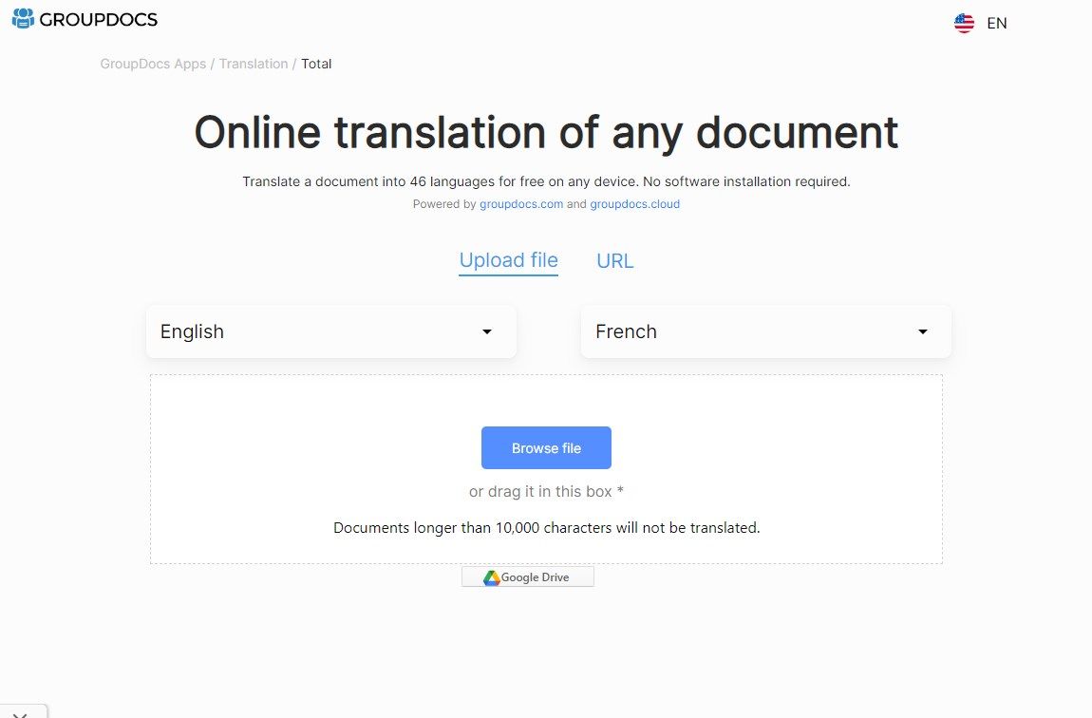The height and width of the screenshot is (718, 1092).
Task: Click the 'Translate a document into 46 languages' subtitle
Action: (546, 181)
